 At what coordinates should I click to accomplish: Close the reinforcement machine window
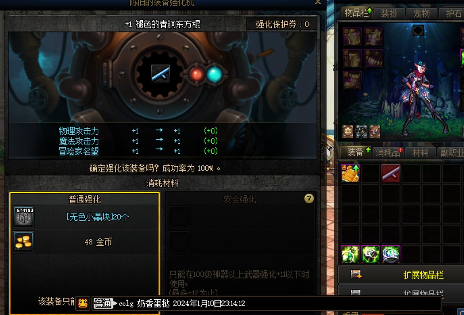[x=318, y=2]
